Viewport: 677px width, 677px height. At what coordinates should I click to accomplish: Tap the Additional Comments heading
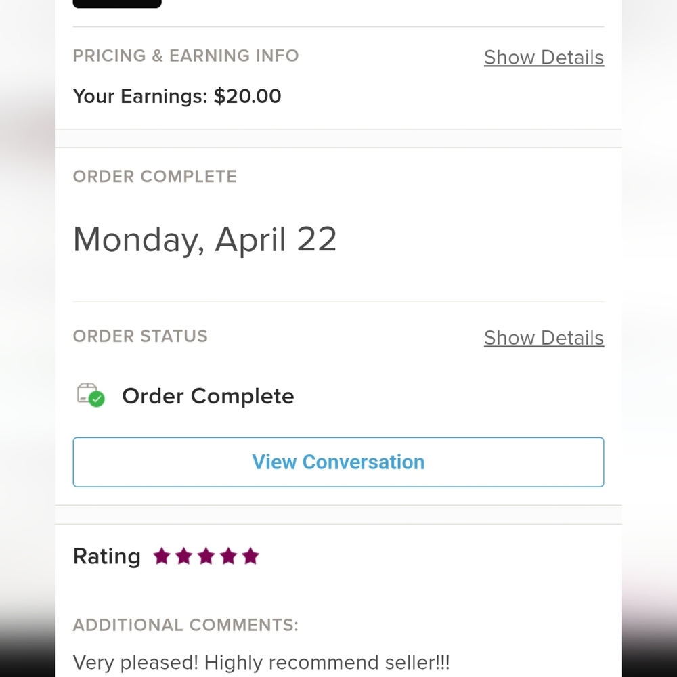coord(185,625)
